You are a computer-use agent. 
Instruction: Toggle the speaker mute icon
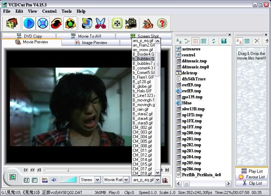pyautogui.click(x=53, y=180)
